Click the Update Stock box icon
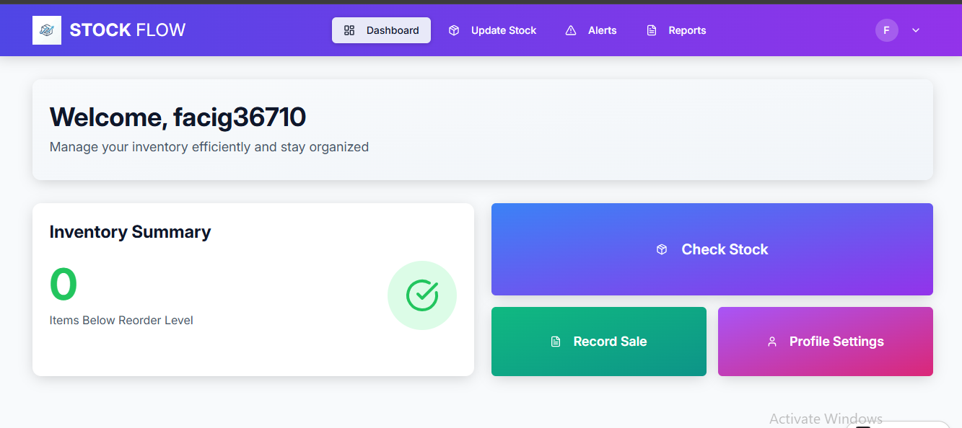 click(x=453, y=30)
